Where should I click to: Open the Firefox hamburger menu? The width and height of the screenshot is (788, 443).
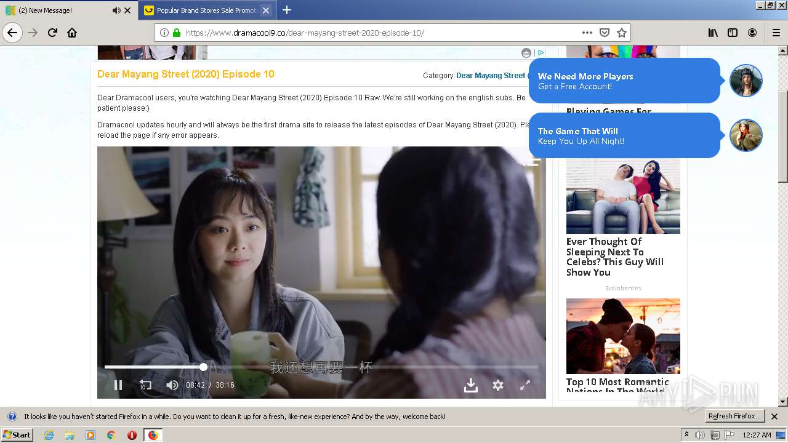pos(776,33)
